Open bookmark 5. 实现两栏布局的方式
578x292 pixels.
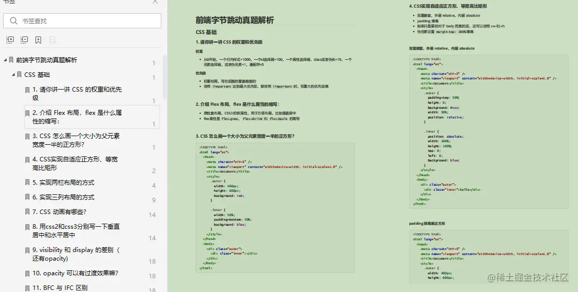[x=63, y=182]
